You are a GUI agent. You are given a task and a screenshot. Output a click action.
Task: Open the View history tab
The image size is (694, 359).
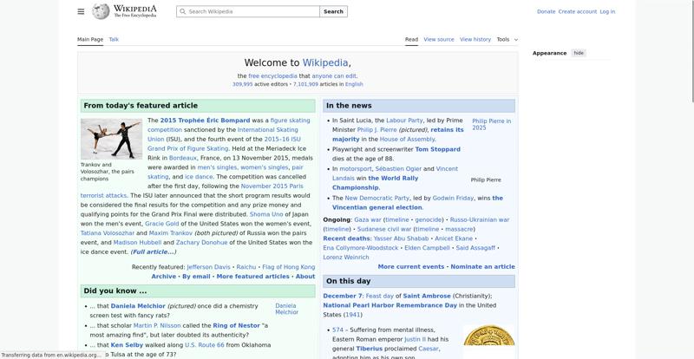pyautogui.click(x=475, y=39)
